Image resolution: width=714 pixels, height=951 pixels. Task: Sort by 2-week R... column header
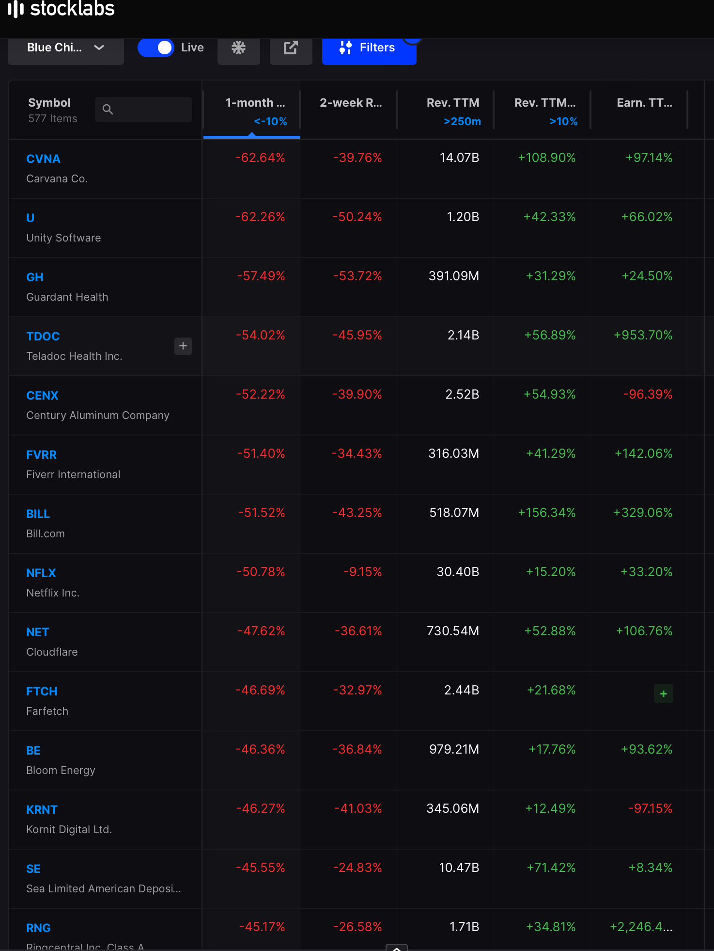coord(350,103)
